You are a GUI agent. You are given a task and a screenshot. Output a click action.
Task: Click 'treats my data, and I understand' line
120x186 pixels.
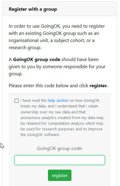(59, 106)
